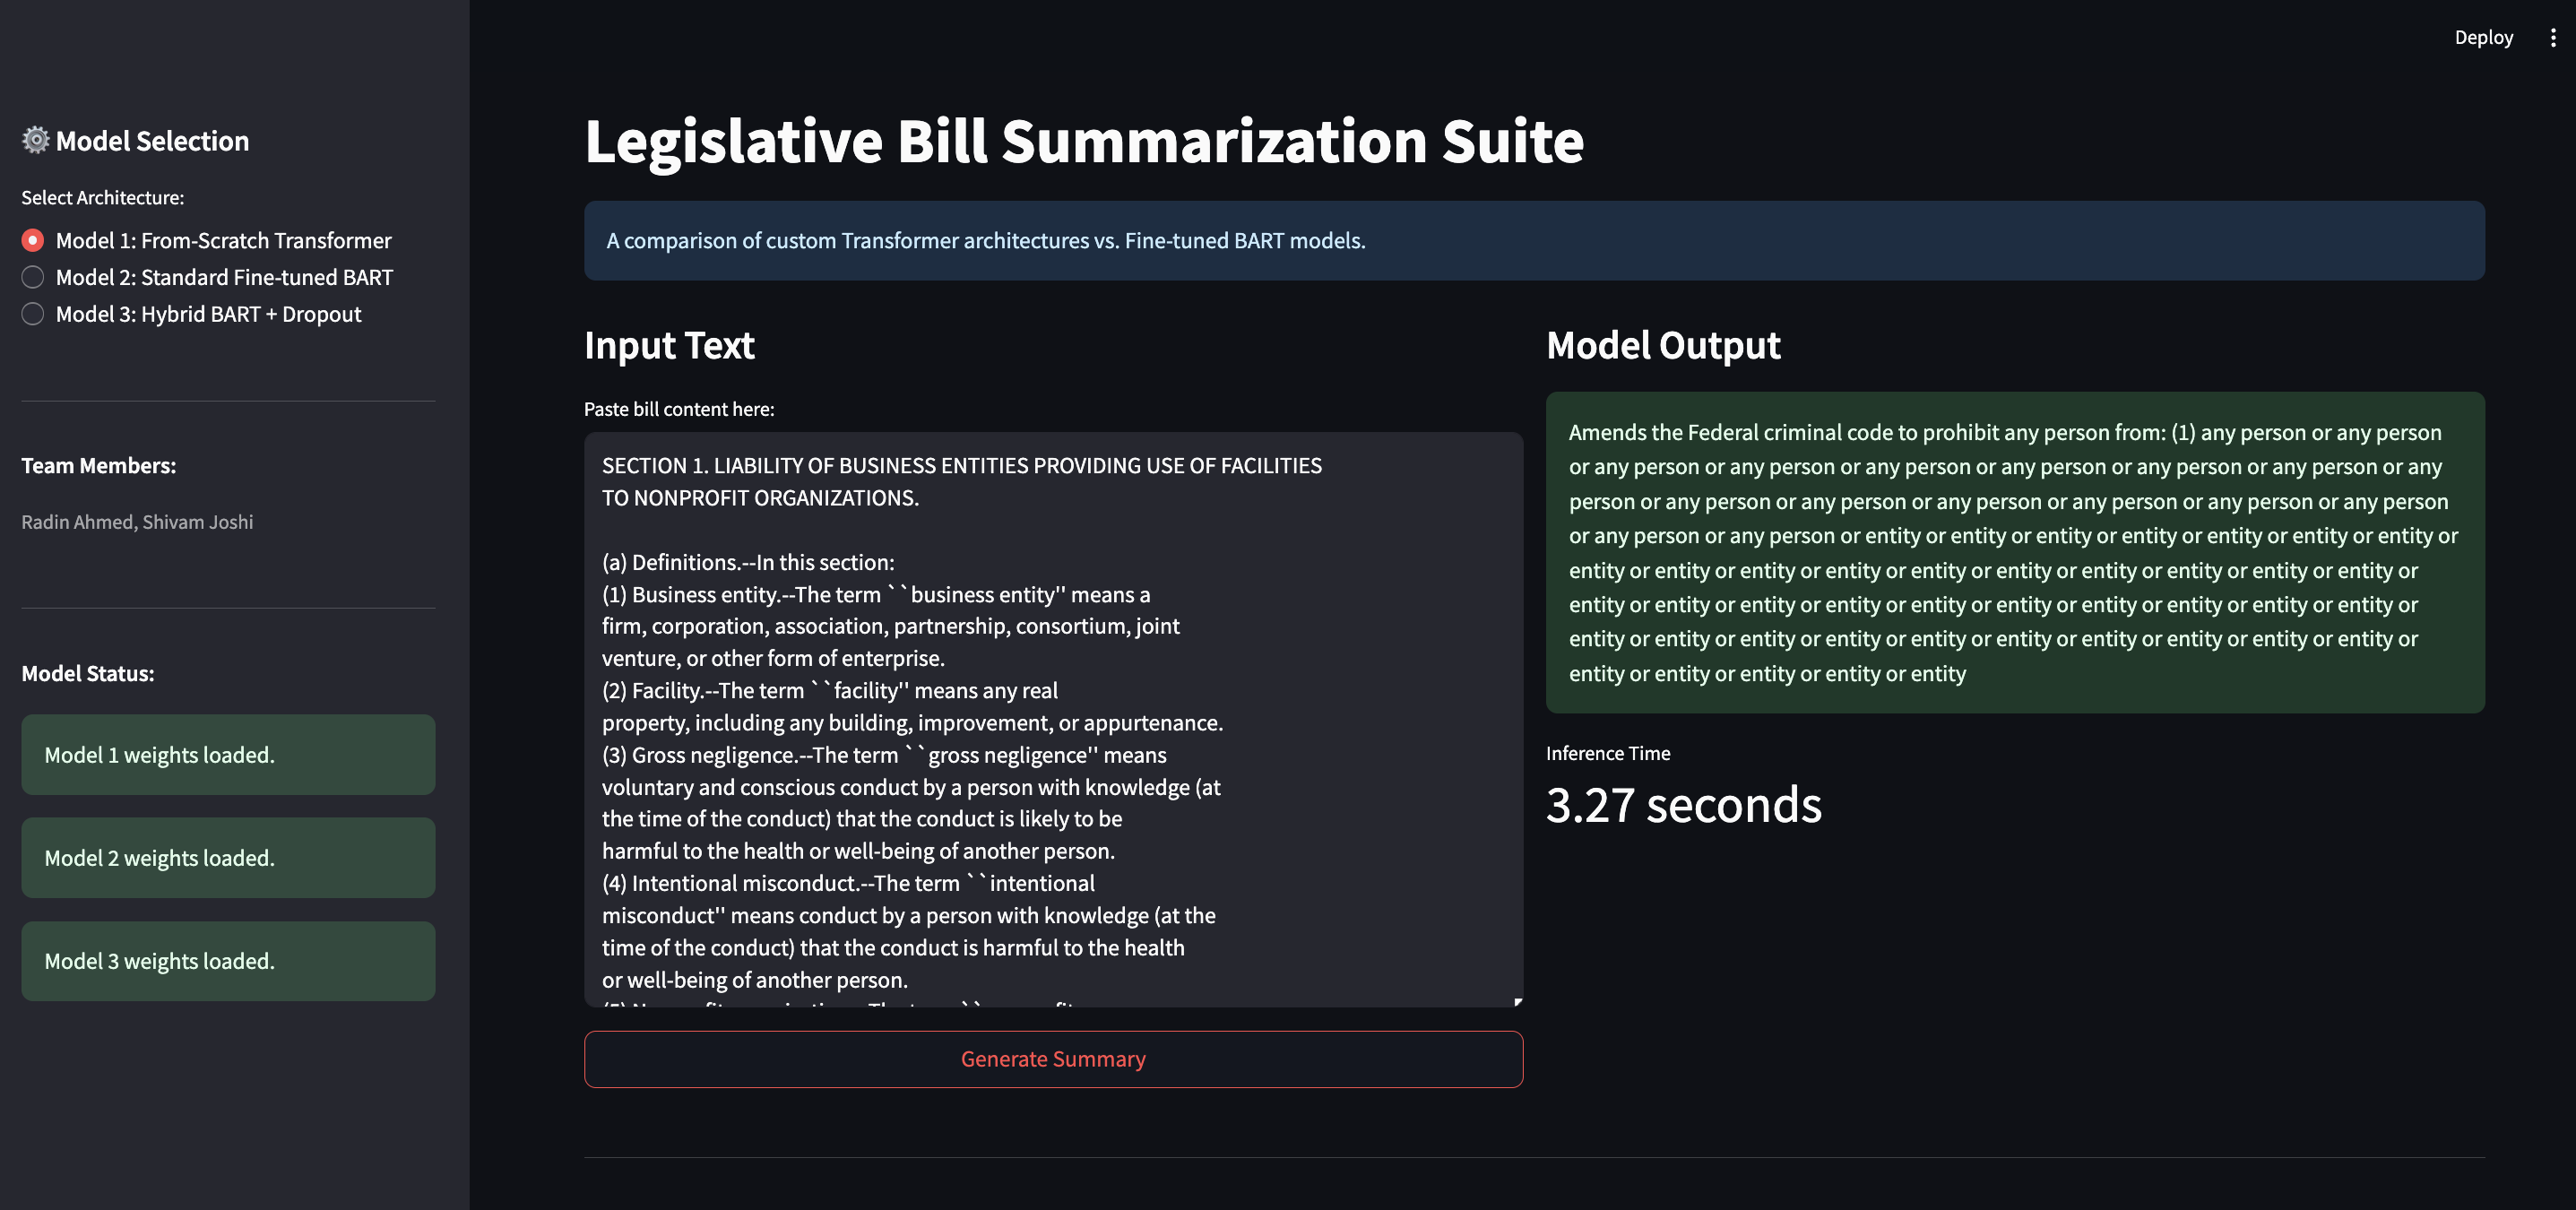
Task: Click the '3.27 seconds' inference time value
Action: [x=1684, y=805]
